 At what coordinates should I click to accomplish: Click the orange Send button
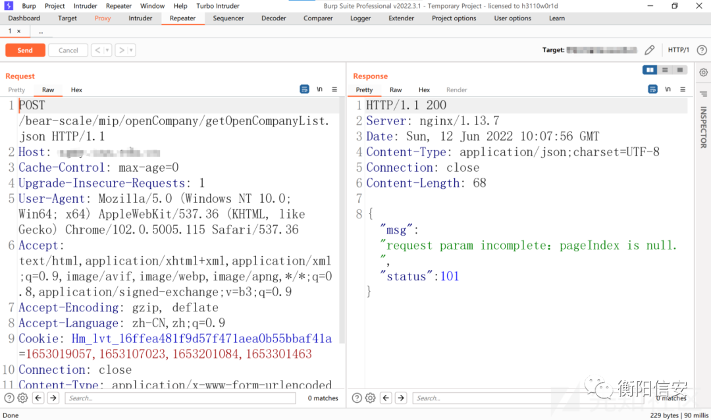(x=25, y=50)
